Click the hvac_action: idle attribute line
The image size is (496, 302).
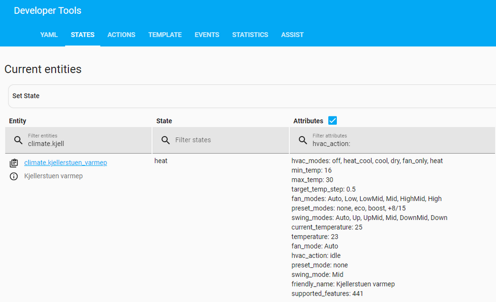click(316, 256)
